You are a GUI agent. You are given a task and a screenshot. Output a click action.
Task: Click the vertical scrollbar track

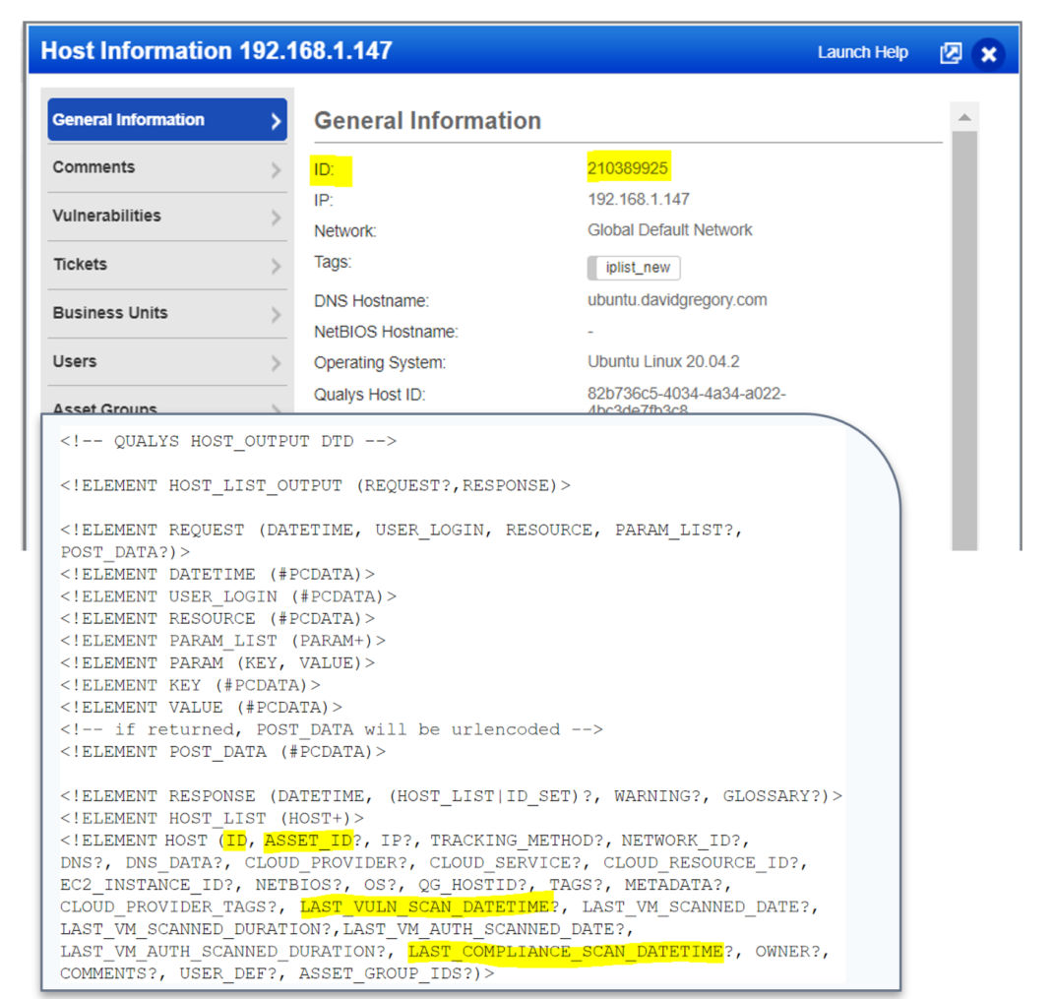964,341
